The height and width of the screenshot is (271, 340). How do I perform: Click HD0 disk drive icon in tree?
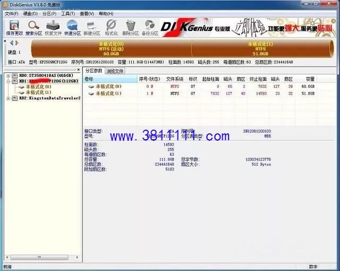[x=14, y=75]
